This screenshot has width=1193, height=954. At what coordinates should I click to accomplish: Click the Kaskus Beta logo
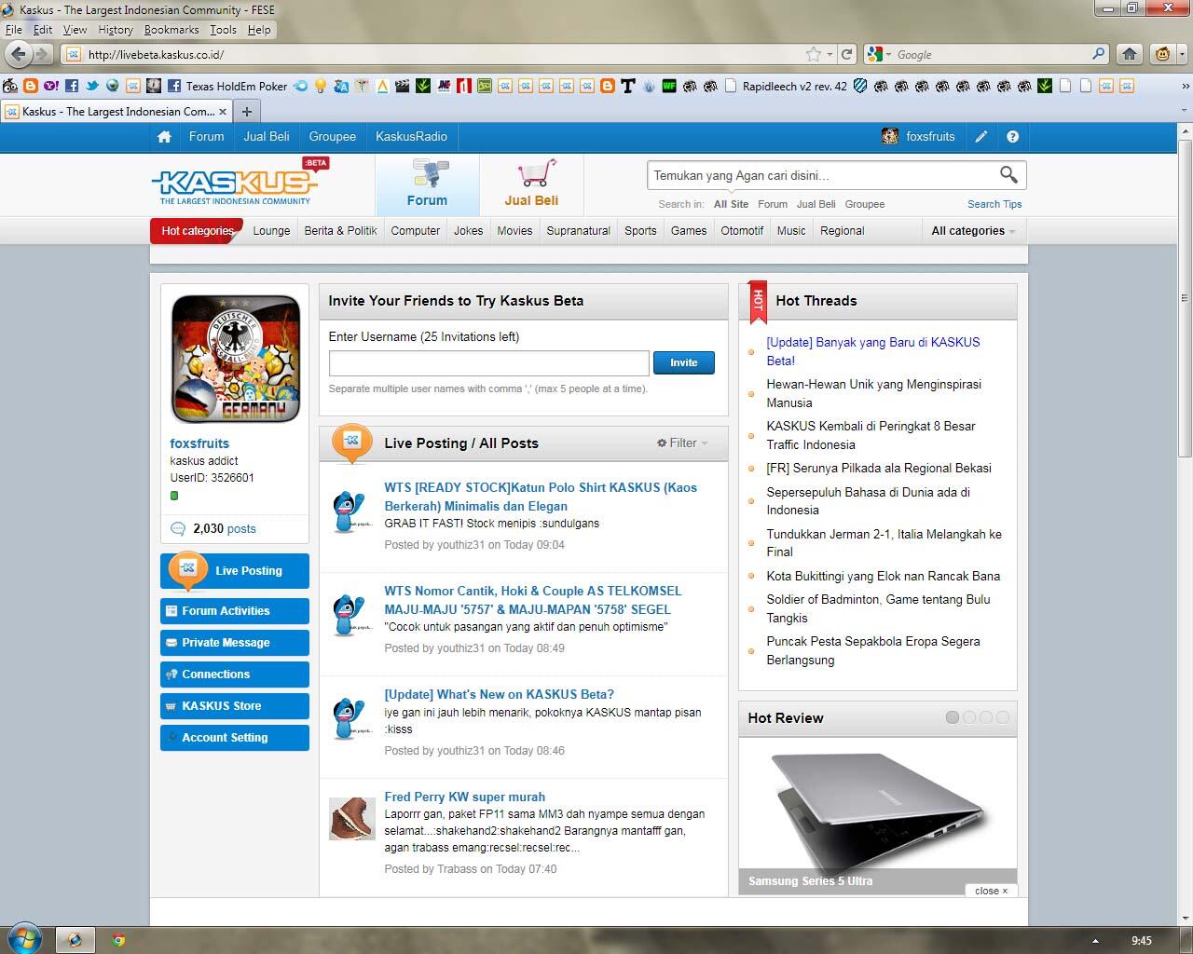[240, 181]
